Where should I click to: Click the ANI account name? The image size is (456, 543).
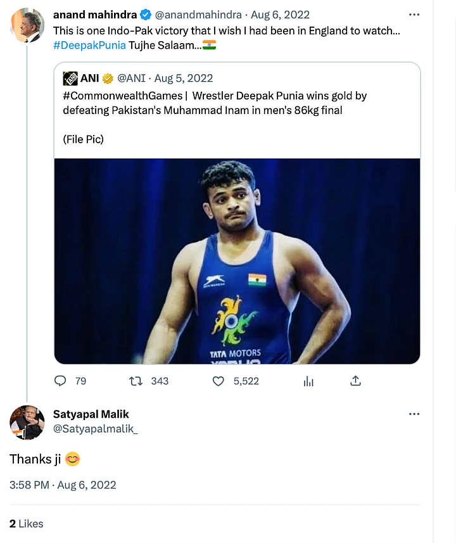[x=89, y=79]
